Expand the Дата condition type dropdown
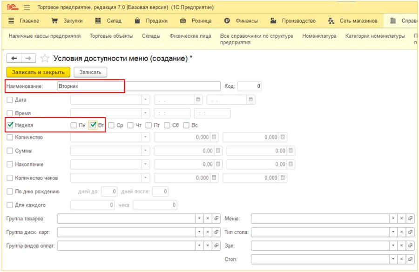419x272 pixels. (145, 100)
